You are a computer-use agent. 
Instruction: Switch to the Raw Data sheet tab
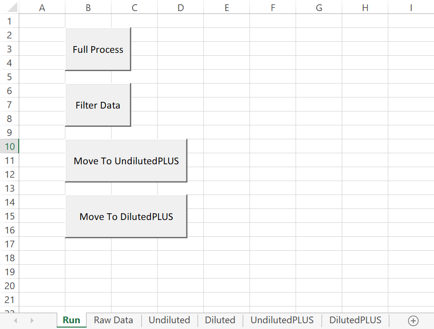[113, 320]
